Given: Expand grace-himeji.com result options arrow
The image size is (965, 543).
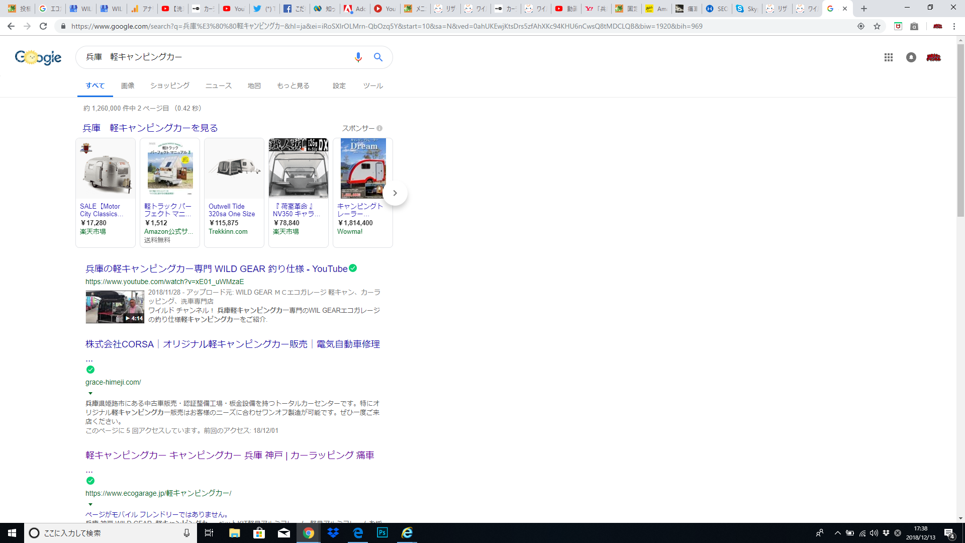Looking at the screenshot, I should coord(90,393).
